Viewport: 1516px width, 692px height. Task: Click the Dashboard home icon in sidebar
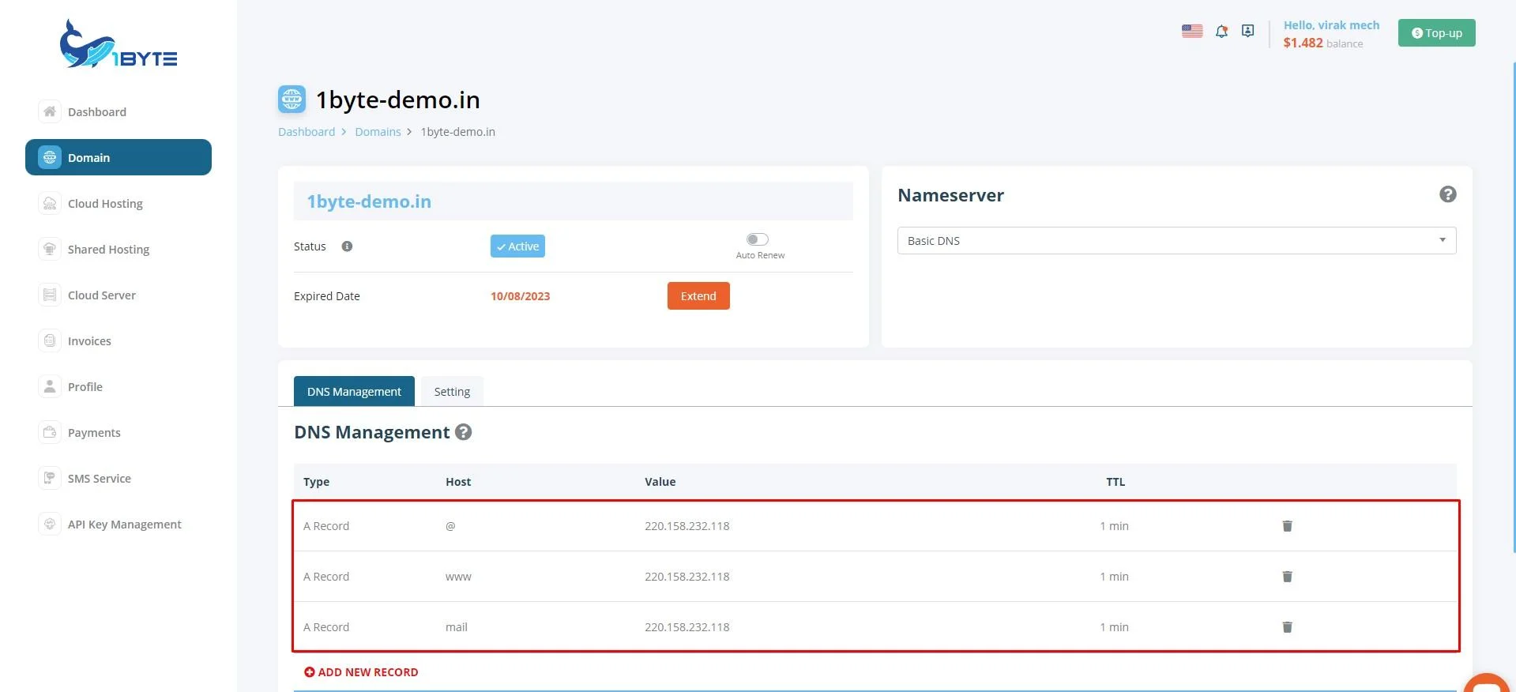click(x=50, y=111)
